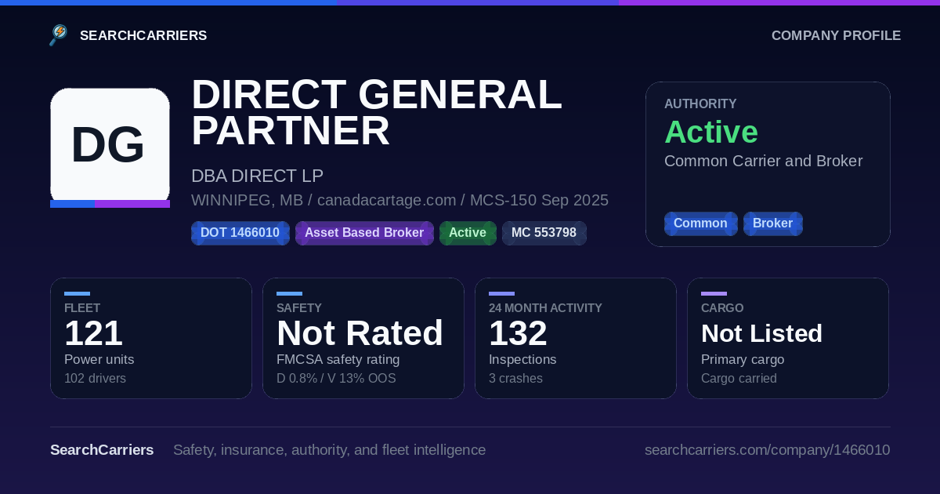Click the 24 MONTH ACTIVITY card label

point(545,308)
